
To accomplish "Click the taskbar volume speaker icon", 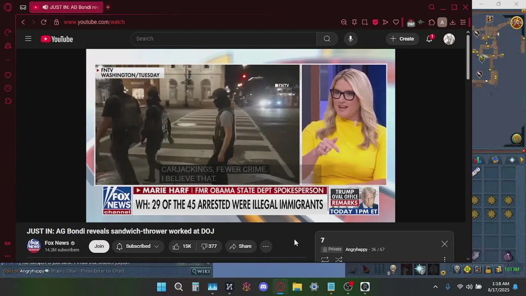I will [469, 287].
